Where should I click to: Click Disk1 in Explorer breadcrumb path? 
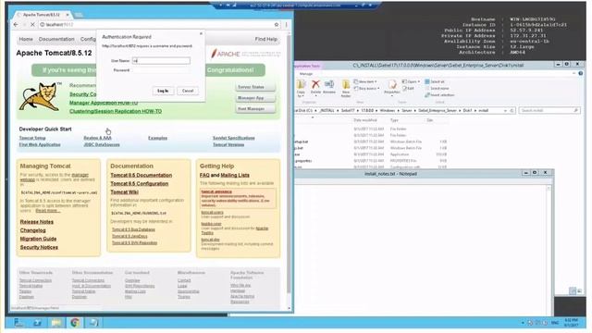pyautogui.click(x=467, y=111)
